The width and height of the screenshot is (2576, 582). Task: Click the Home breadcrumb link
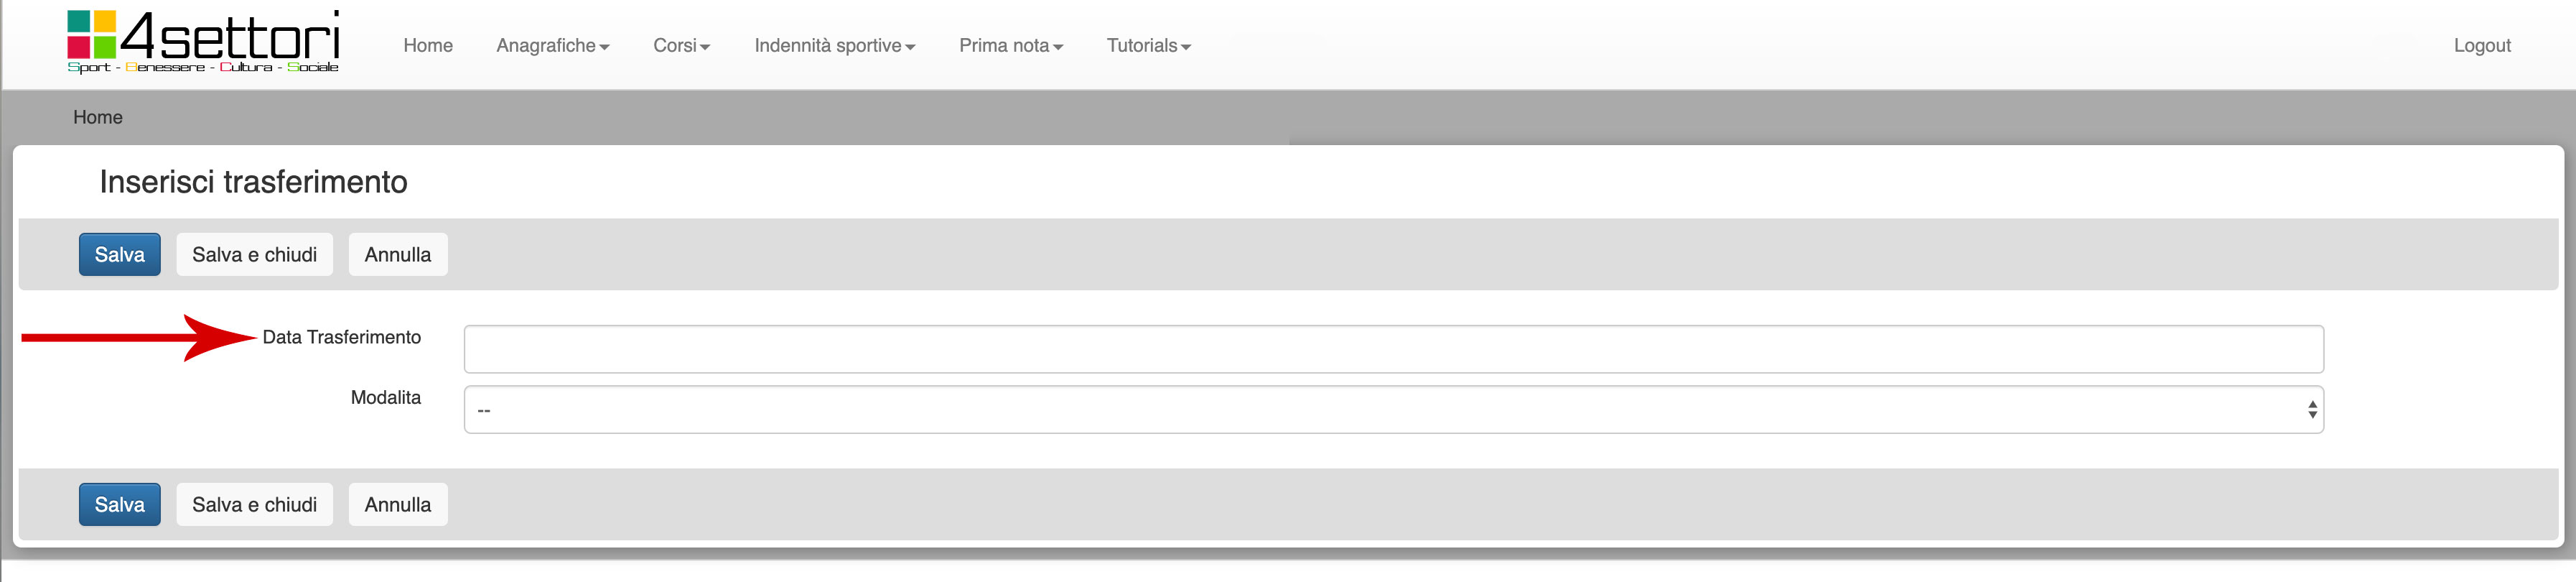(x=98, y=117)
